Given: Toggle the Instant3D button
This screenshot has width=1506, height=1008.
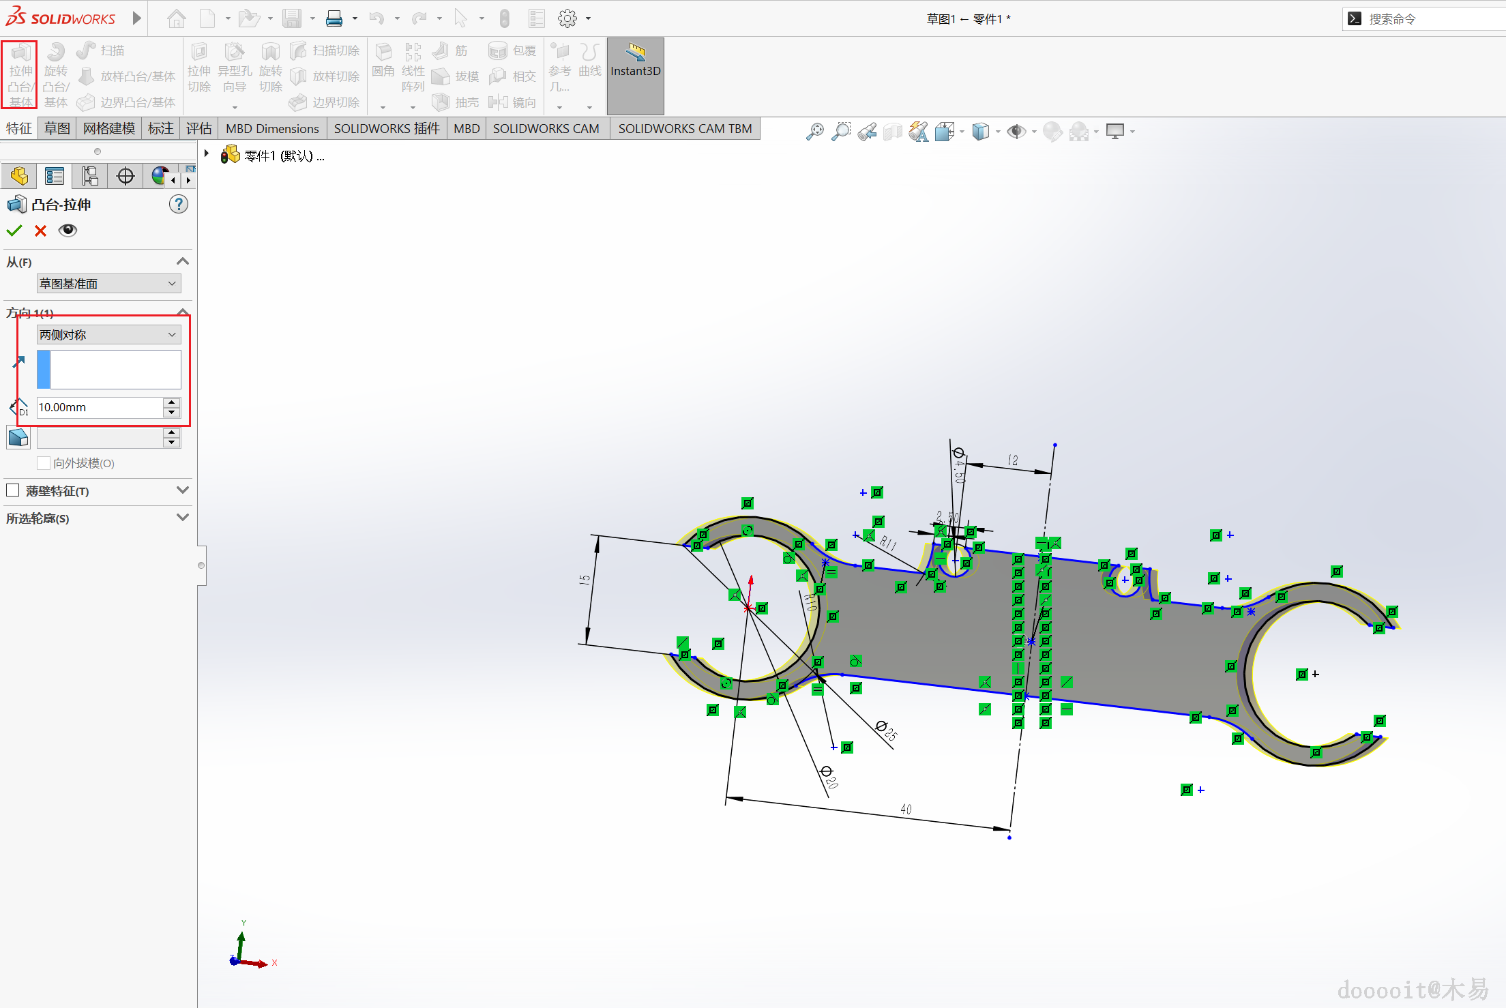Looking at the screenshot, I should click(x=635, y=76).
